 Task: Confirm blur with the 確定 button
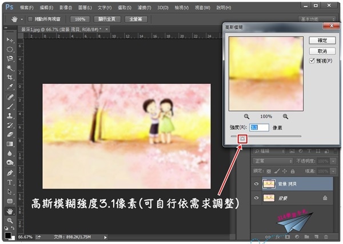pyautogui.click(x=322, y=41)
